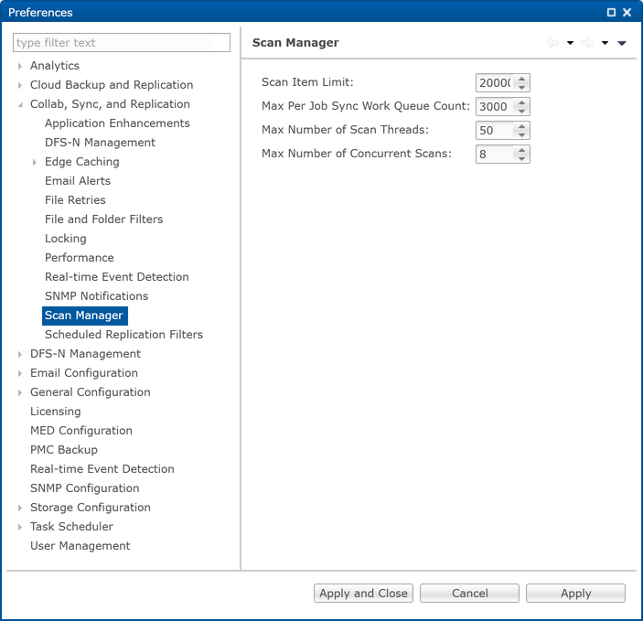Screen dimensions: 643x621
Task: Expand top-level DFS-N Management node
Action: (20, 354)
